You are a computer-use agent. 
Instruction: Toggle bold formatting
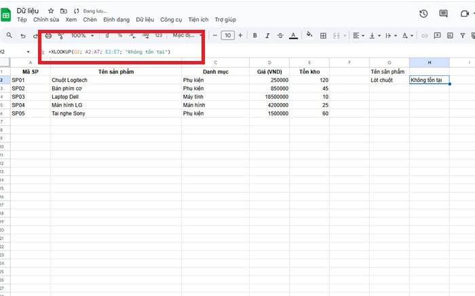[254, 36]
